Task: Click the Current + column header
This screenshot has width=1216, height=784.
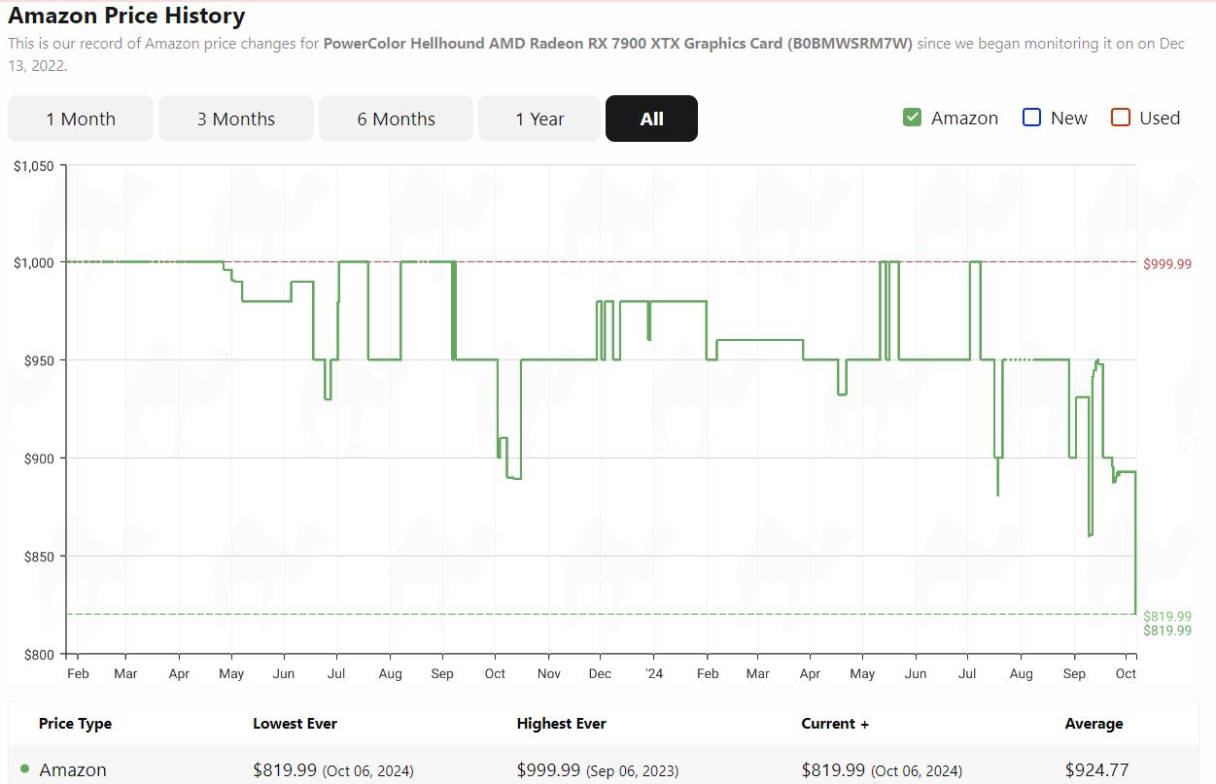Action: point(835,724)
